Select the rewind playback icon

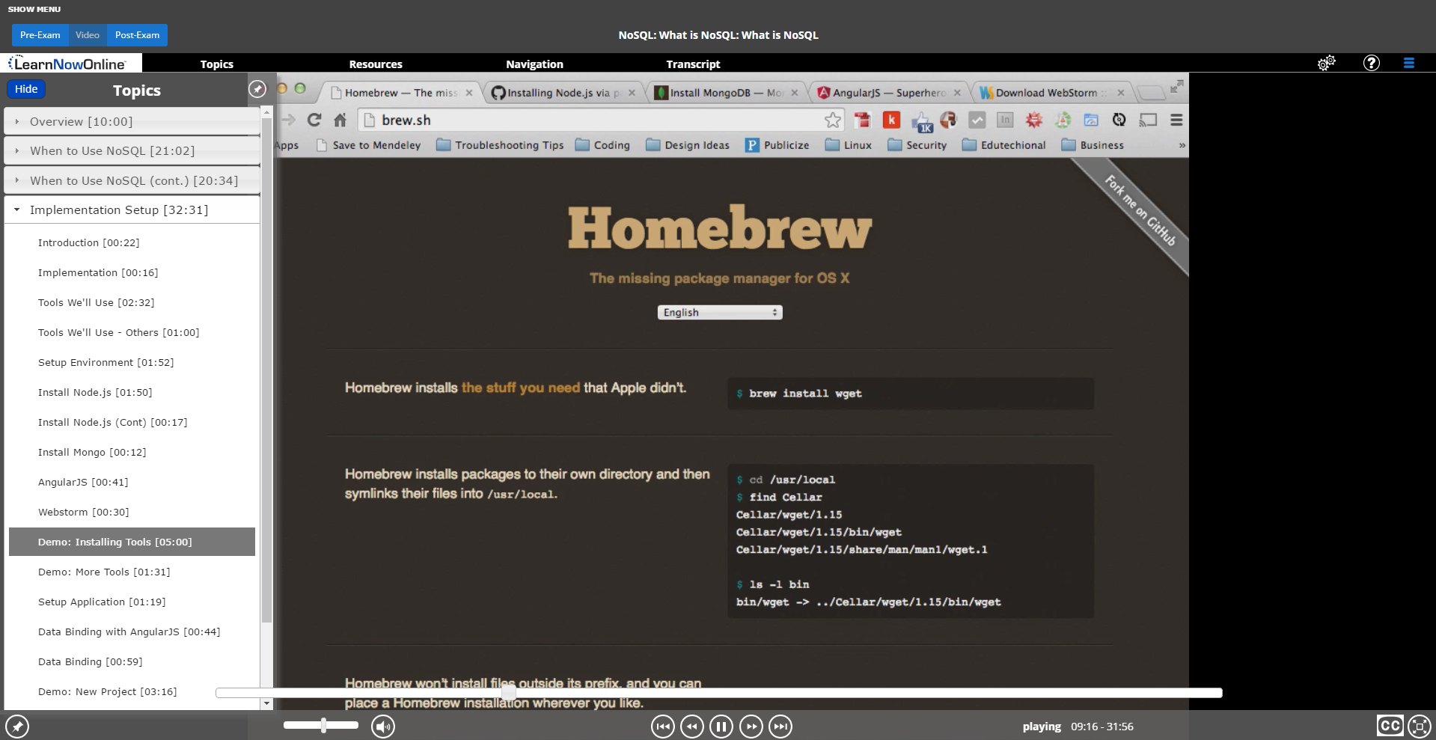pyautogui.click(x=691, y=726)
